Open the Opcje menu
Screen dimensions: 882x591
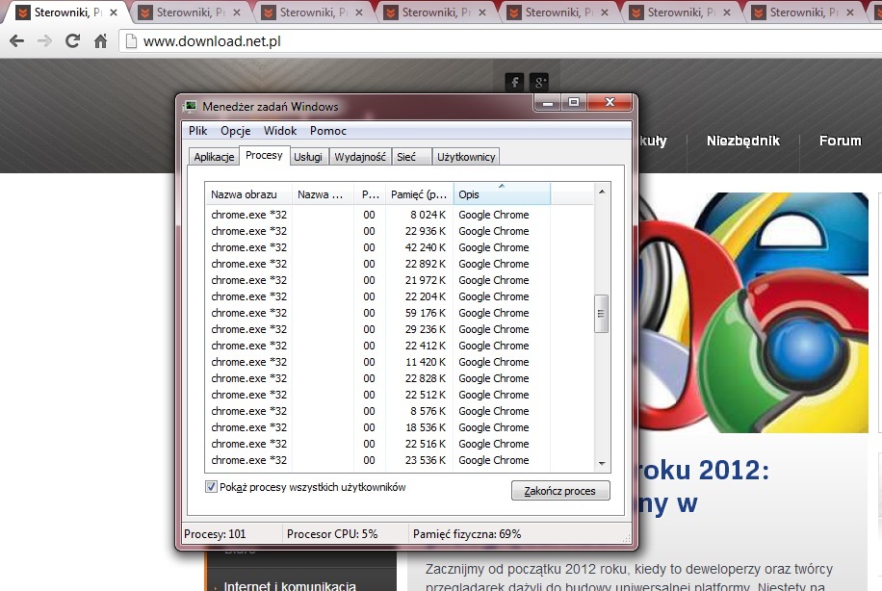pyautogui.click(x=236, y=131)
